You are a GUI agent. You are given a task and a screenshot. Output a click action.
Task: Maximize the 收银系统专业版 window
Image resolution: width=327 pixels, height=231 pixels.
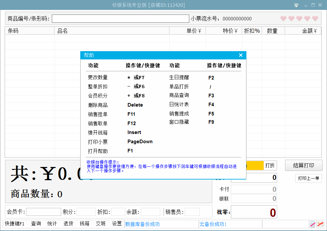click(x=313, y=5)
